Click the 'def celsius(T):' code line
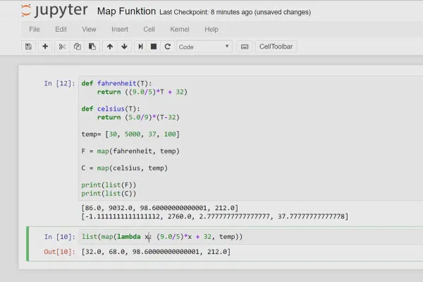The image size is (423, 282). tap(111, 109)
